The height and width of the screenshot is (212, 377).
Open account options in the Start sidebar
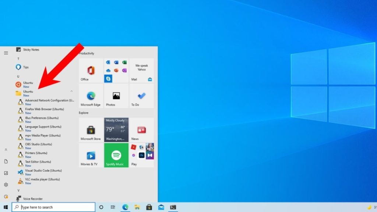[x=6, y=150]
